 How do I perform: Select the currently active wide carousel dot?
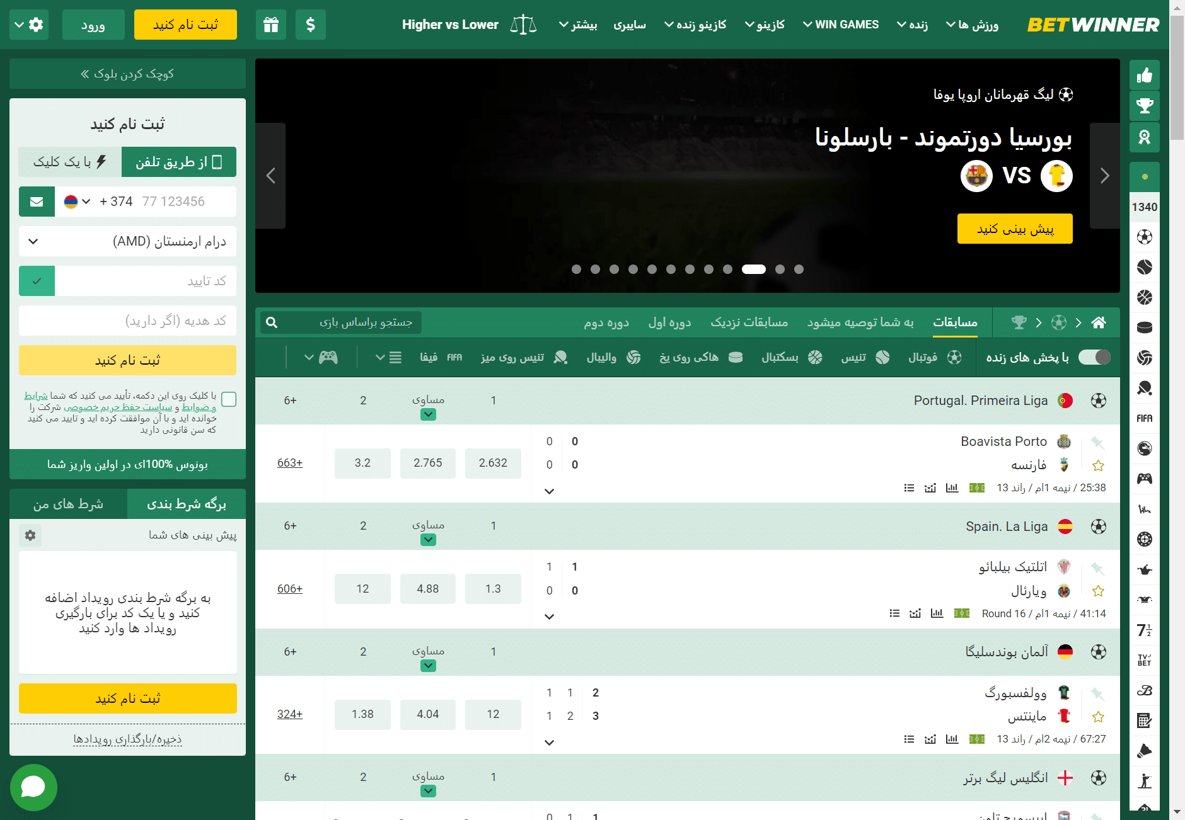click(754, 269)
